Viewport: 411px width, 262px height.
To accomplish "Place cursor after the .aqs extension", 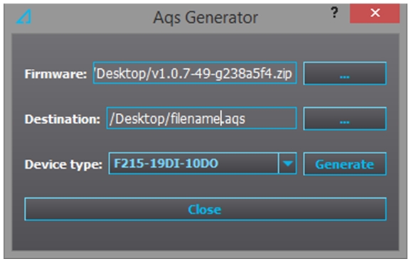I will 246,119.
